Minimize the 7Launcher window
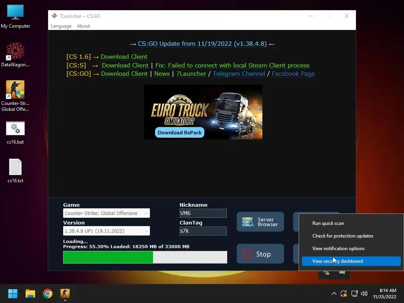Image resolution: width=404 pixels, height=303 pixels. tap(311, 16)
